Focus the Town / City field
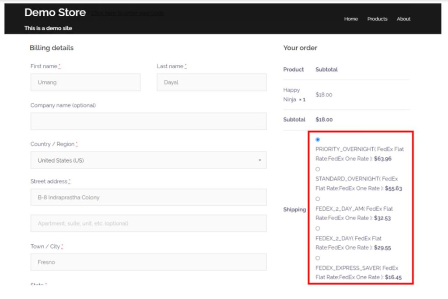This screenshot has height=299, width=448. 148,262
